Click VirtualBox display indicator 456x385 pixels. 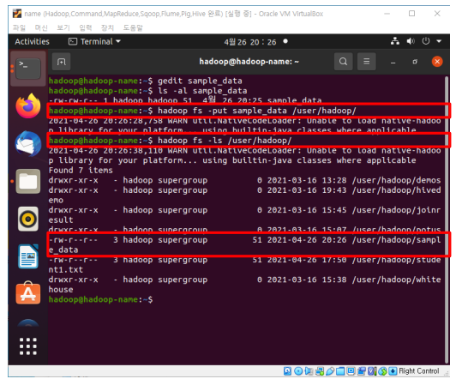point(351,371)
